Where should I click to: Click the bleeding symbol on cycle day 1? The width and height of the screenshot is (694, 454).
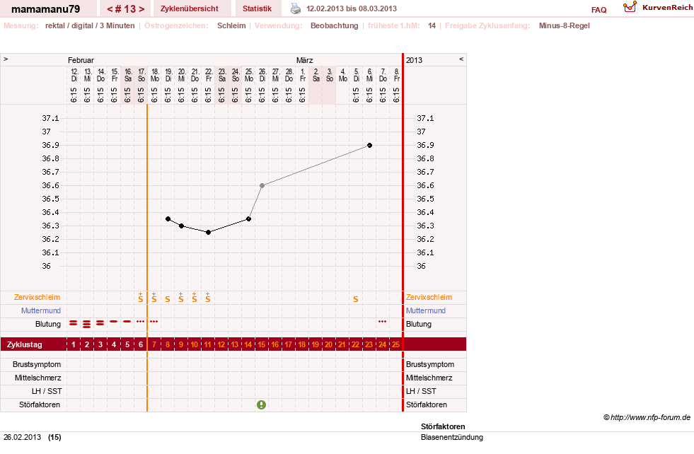[74, 323]
